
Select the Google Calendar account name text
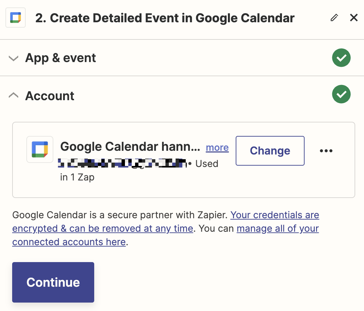coord(130,147)
